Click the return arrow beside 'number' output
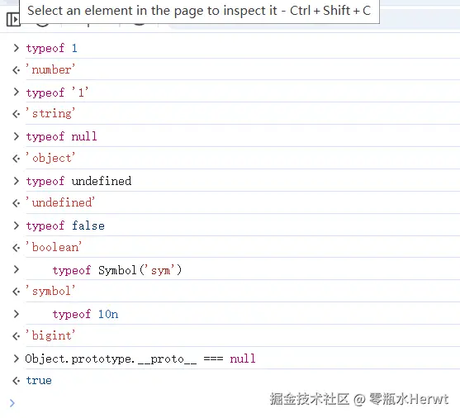Screen dimensions: 460x418 17,70
